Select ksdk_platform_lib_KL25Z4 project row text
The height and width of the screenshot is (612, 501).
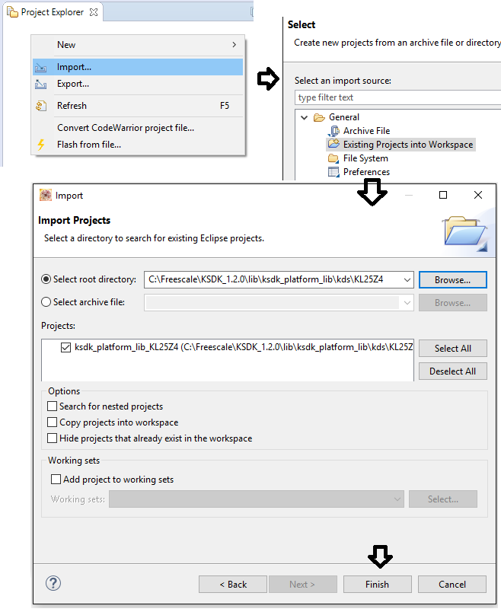pos(244,347)
